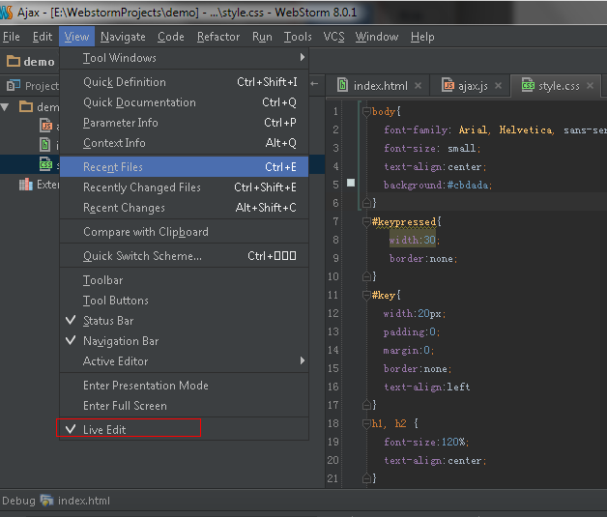Image resolution: width=607 pixels, height=517 pixels.
Task: Click the fold end marker on line 17
Action: click(366, 405)
